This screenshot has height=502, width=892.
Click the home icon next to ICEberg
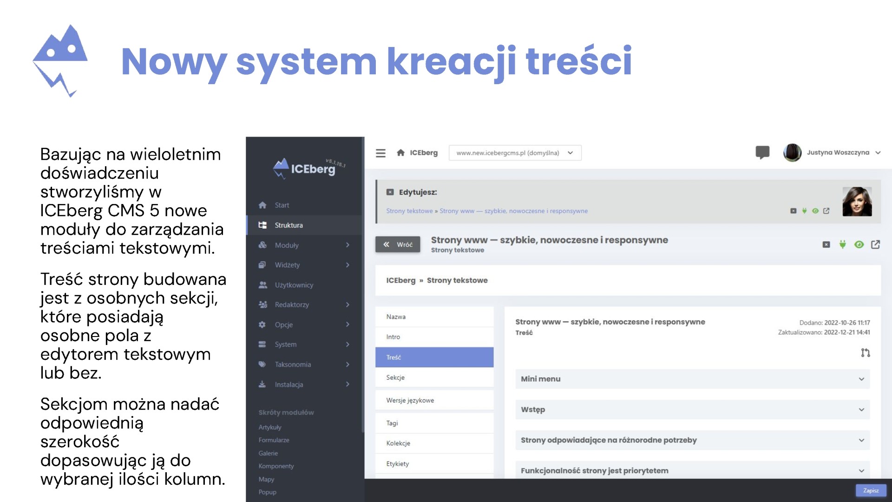[x=400, y=152]
